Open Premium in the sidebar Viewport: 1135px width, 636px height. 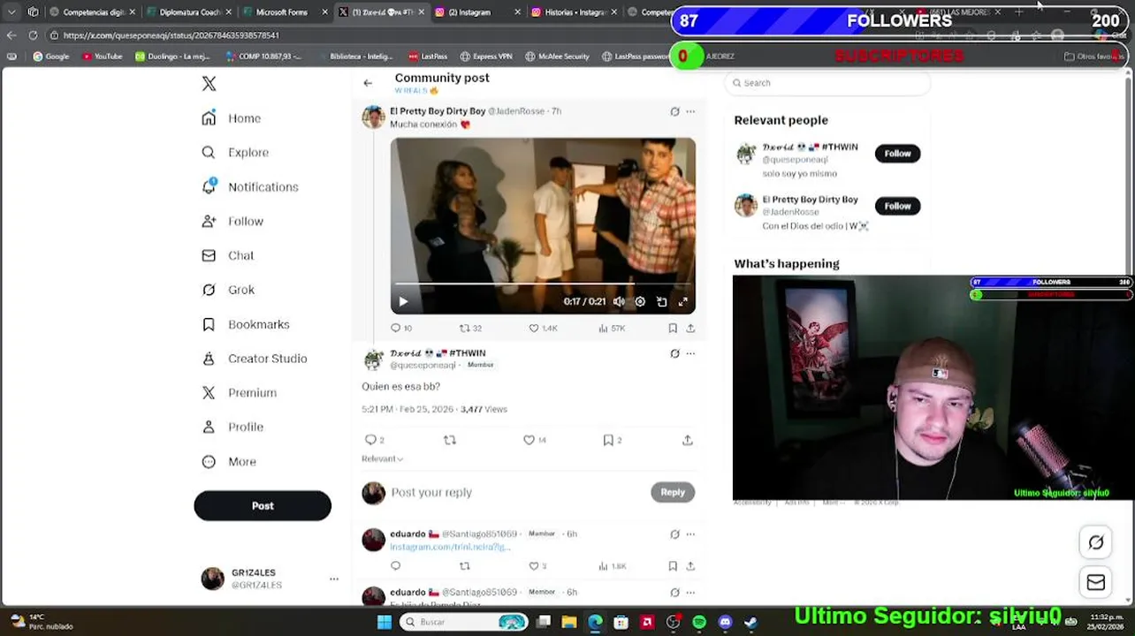239,392
